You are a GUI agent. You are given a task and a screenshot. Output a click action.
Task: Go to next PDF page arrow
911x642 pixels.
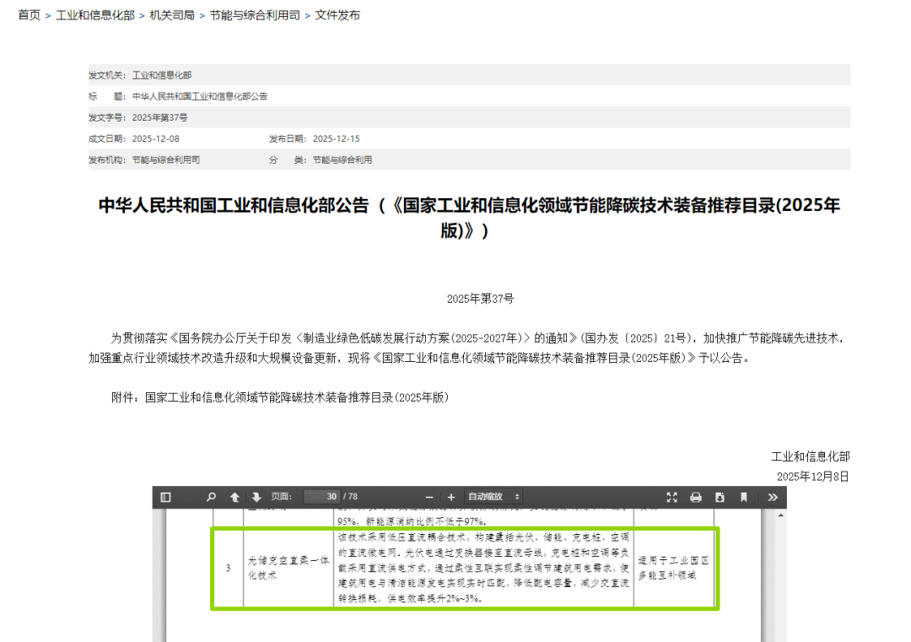point(256,497)
